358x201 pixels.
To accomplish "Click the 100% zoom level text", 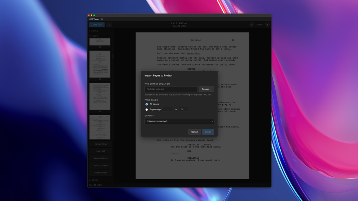I will pyautogui.click(x=260, y=25).
